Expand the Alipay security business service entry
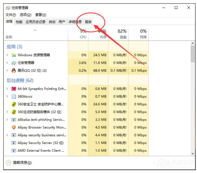The image size is (197, 173). (7, 135)
